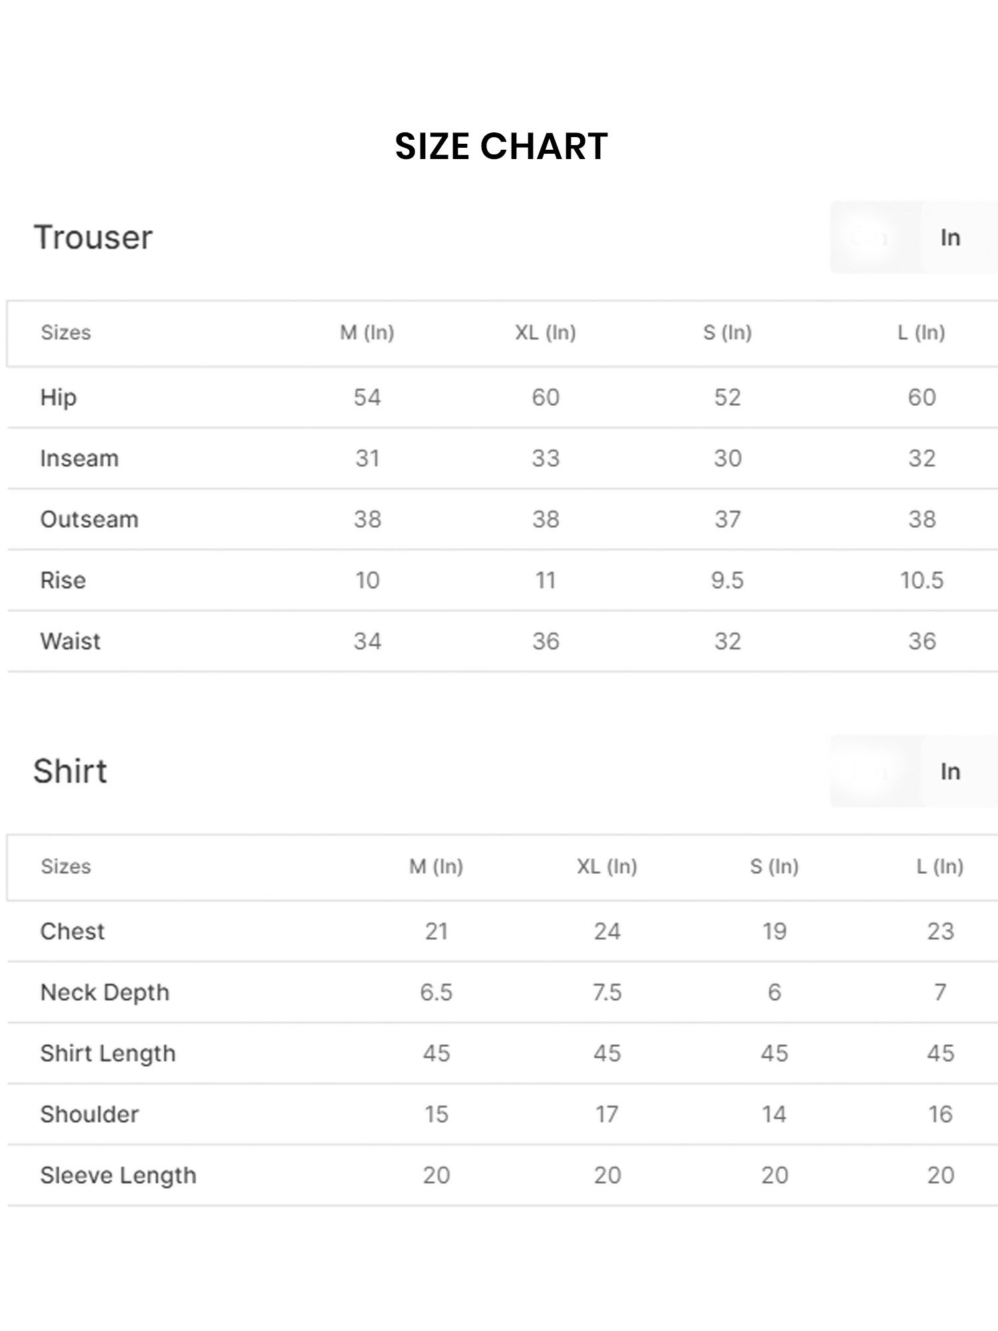Image resolution: width=998 pixels, height=1331 pixels.
Task: Click the Shirt L (In) column header
Action: click(940, 866)
